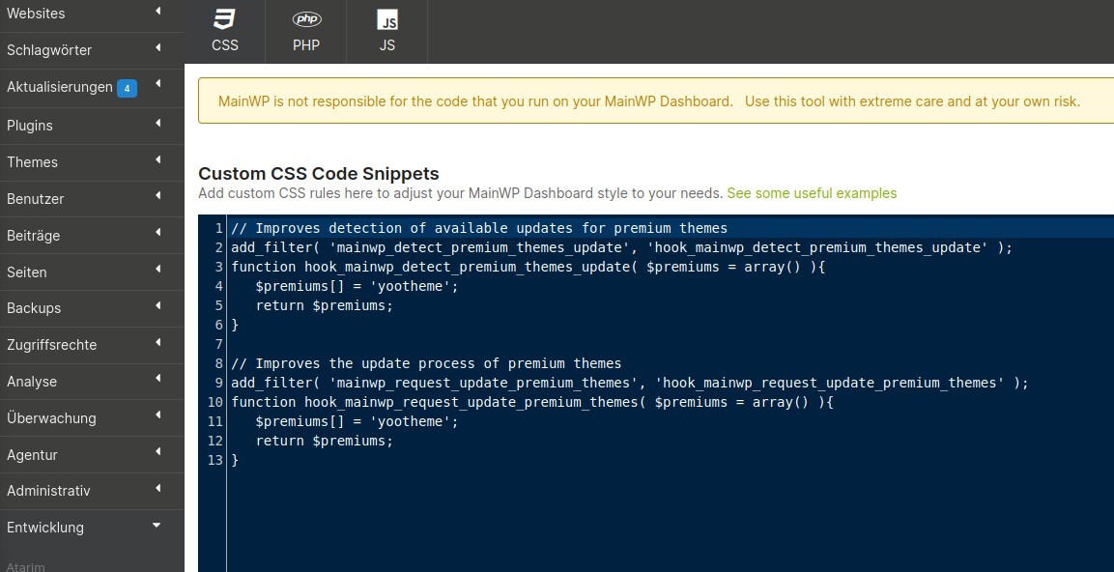Open the Agentur sidebar item
1114x572 pixels.
(x=32, y=455)
